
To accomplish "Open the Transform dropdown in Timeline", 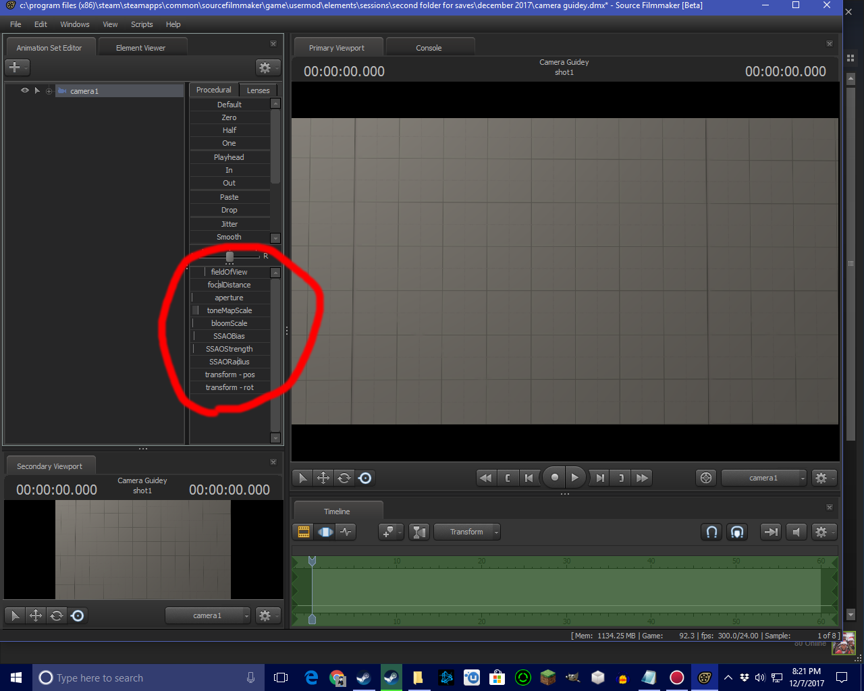I will [467, 532].
